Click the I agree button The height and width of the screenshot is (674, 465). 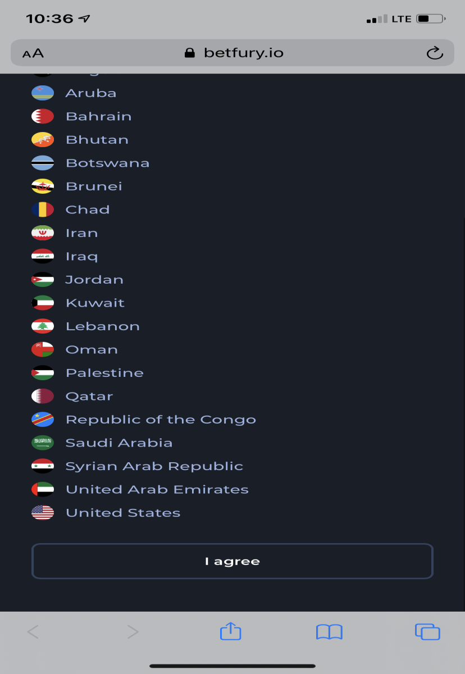(233, 561)
